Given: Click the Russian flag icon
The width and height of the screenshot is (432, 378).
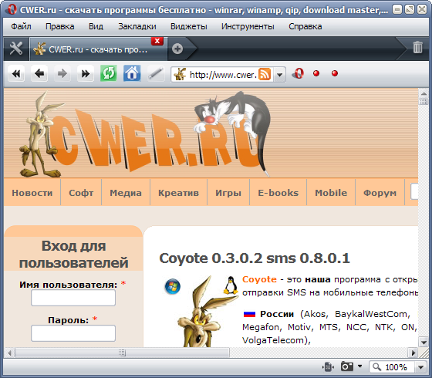Looking at the screenshot, I should point(249,314).
